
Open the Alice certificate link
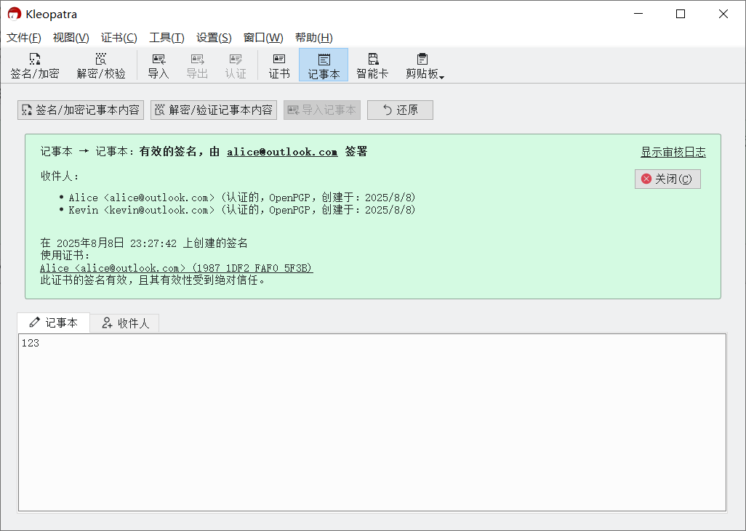(175, 267)
